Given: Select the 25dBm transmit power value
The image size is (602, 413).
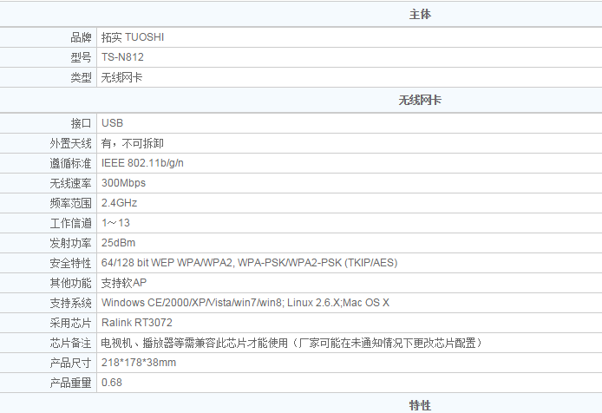Looking at the screenshot, I should [118, 242].
